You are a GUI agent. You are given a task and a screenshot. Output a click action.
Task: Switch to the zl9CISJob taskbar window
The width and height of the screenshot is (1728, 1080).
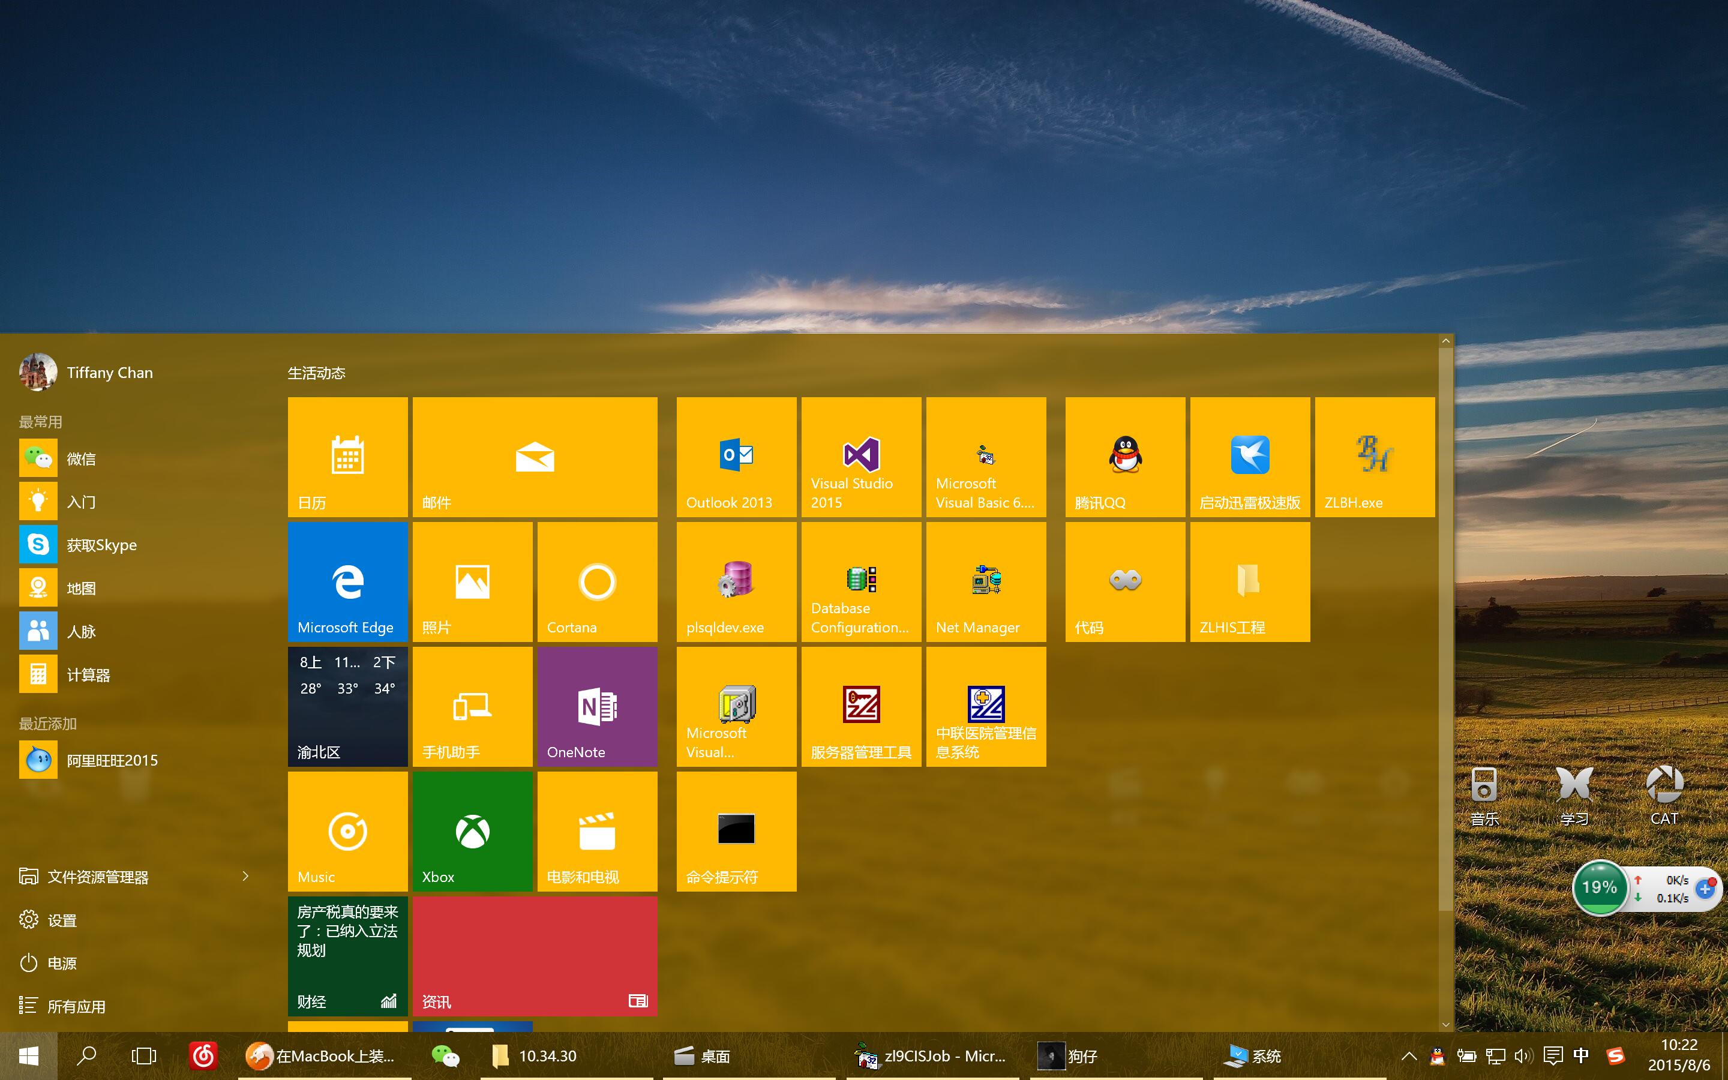(x=932, y=1056)
